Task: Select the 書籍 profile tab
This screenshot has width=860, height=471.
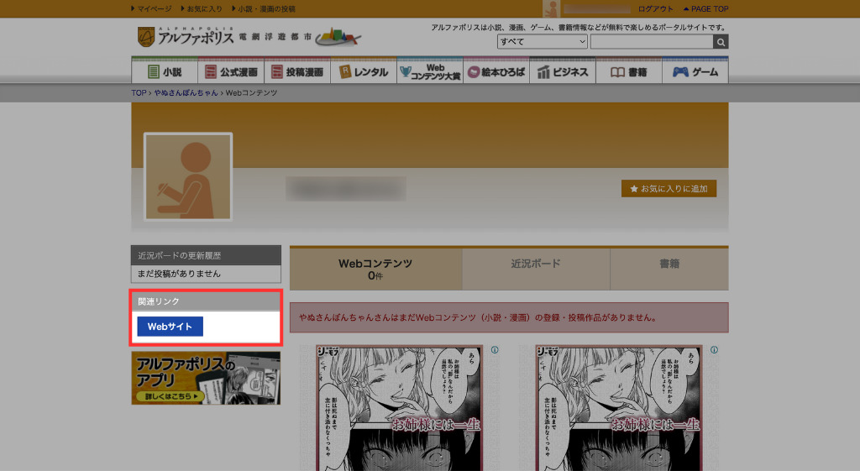Action: pos(669,269)
